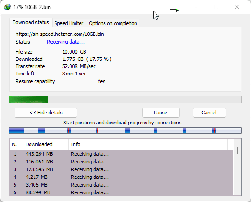Select connection row 6 with 88.249 MB
251x202 pixels.
pyautogui.click(x=121, y=192)
